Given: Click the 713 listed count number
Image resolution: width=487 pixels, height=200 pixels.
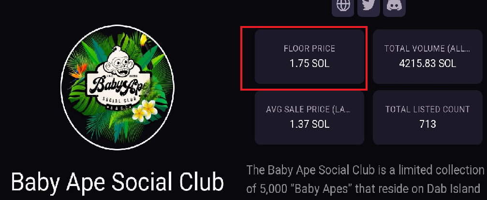Looking at the screenshot, I should click(x=428, y=124).
